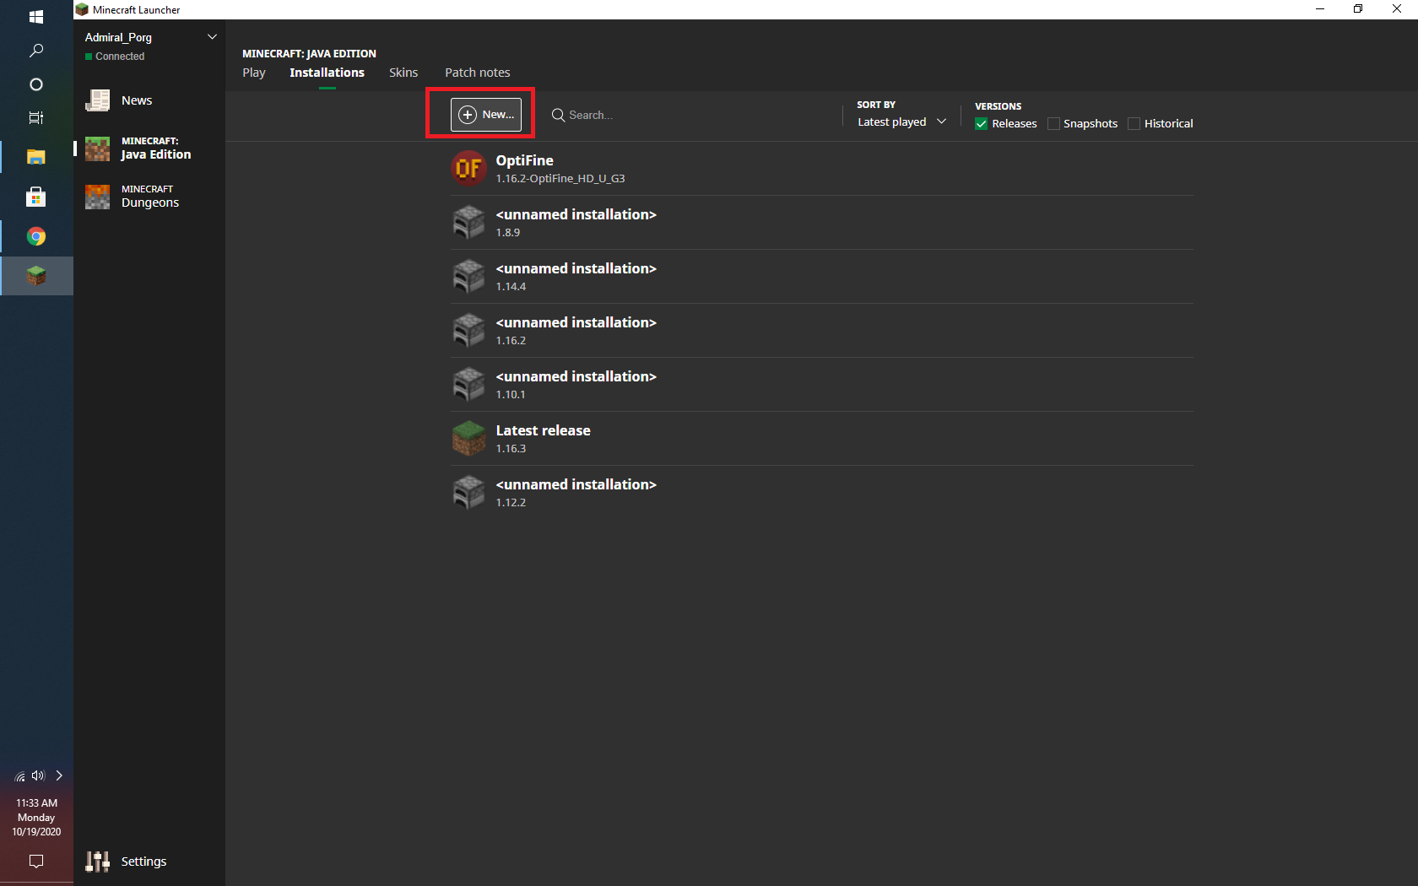Click the furnace icon for 1.8.9 installation
The image size is (1418, 886).
pos(468,222)
